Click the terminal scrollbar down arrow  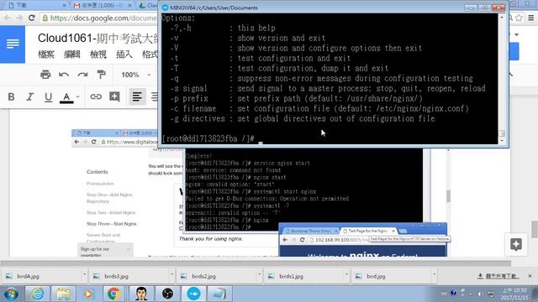(x=502, y=140)
